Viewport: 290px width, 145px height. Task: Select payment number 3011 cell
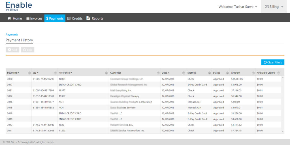pos(18,131)
